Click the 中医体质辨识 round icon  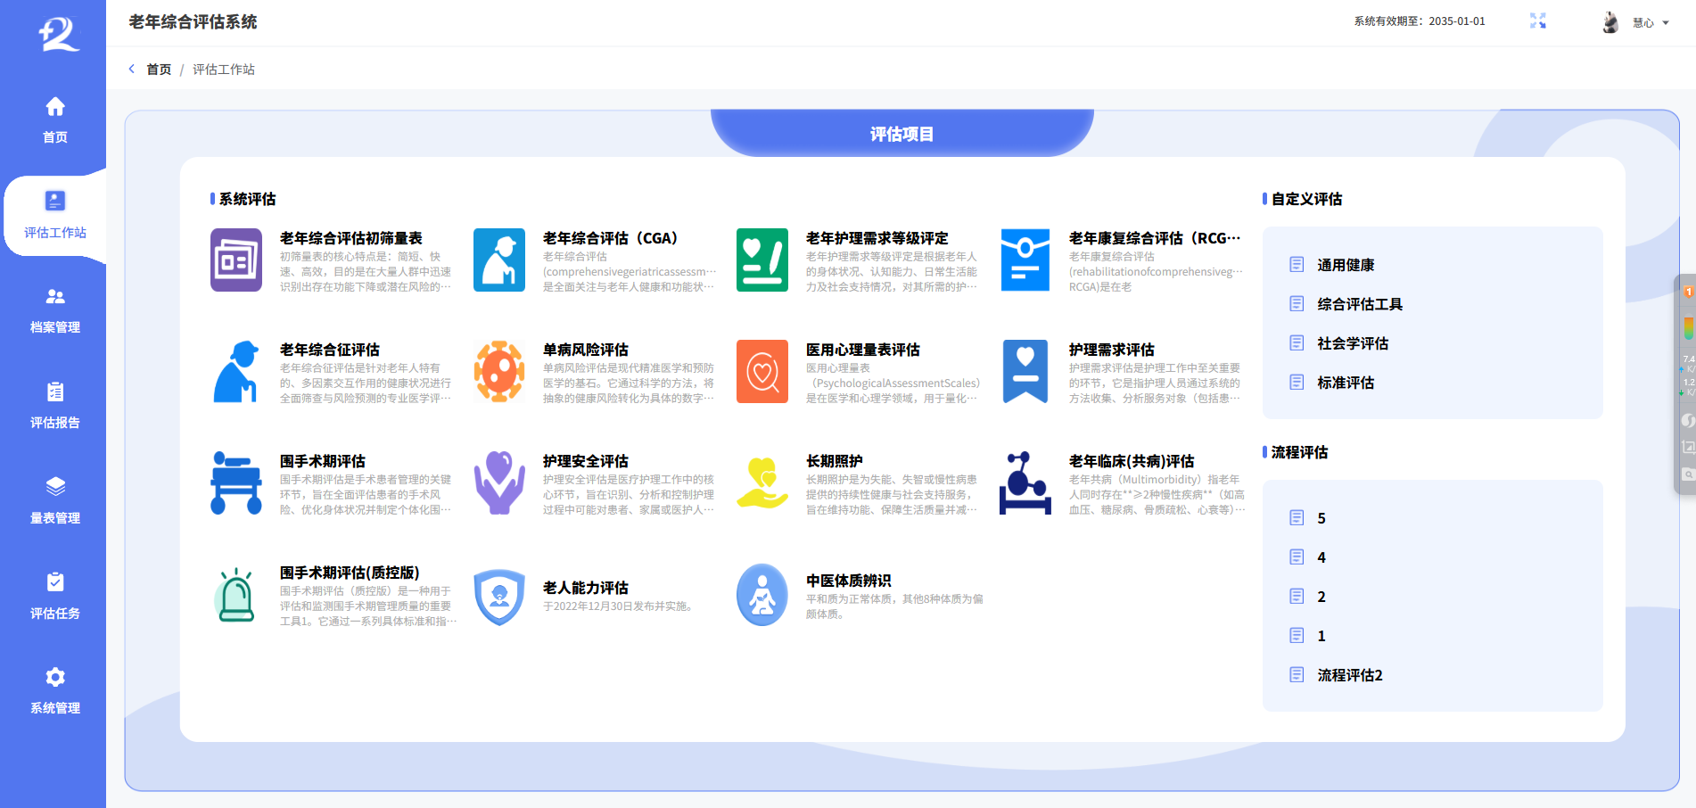(x=762, y=595)
